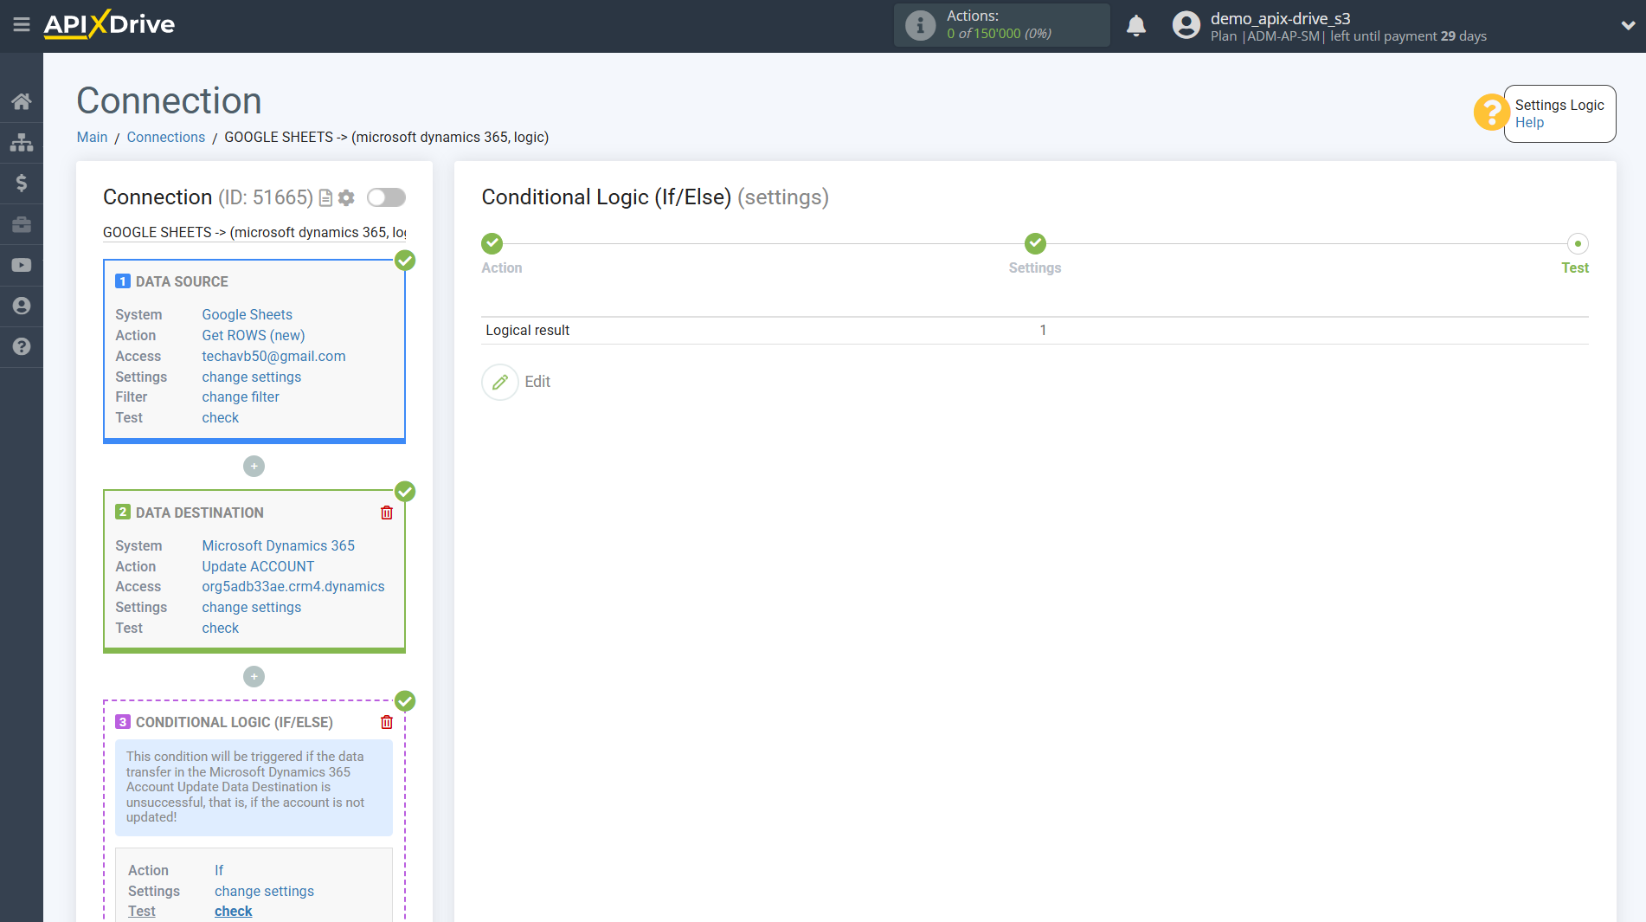The height and width of the screenshot is (922, 1646).
Task: Add a block after Data Source
Action: coord(254,467)
